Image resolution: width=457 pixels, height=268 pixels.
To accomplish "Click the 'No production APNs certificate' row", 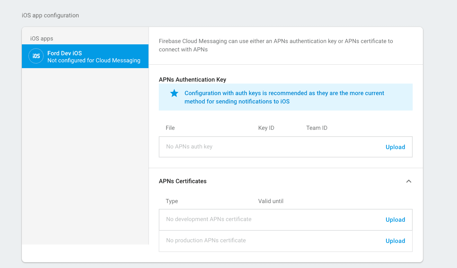I will (206, 240).
